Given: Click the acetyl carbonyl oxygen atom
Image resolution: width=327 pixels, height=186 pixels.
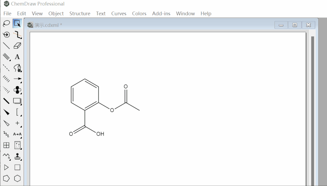Looking at the screenshot, I should click(126, 86).
